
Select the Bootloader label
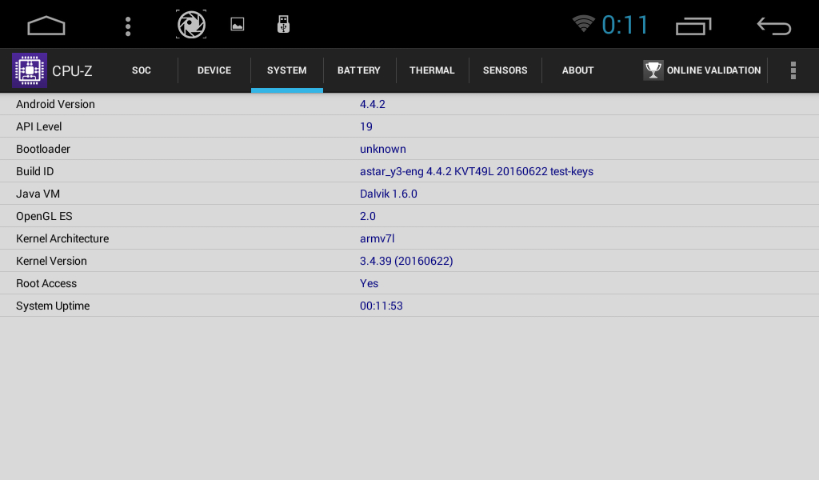coord(43,149)
